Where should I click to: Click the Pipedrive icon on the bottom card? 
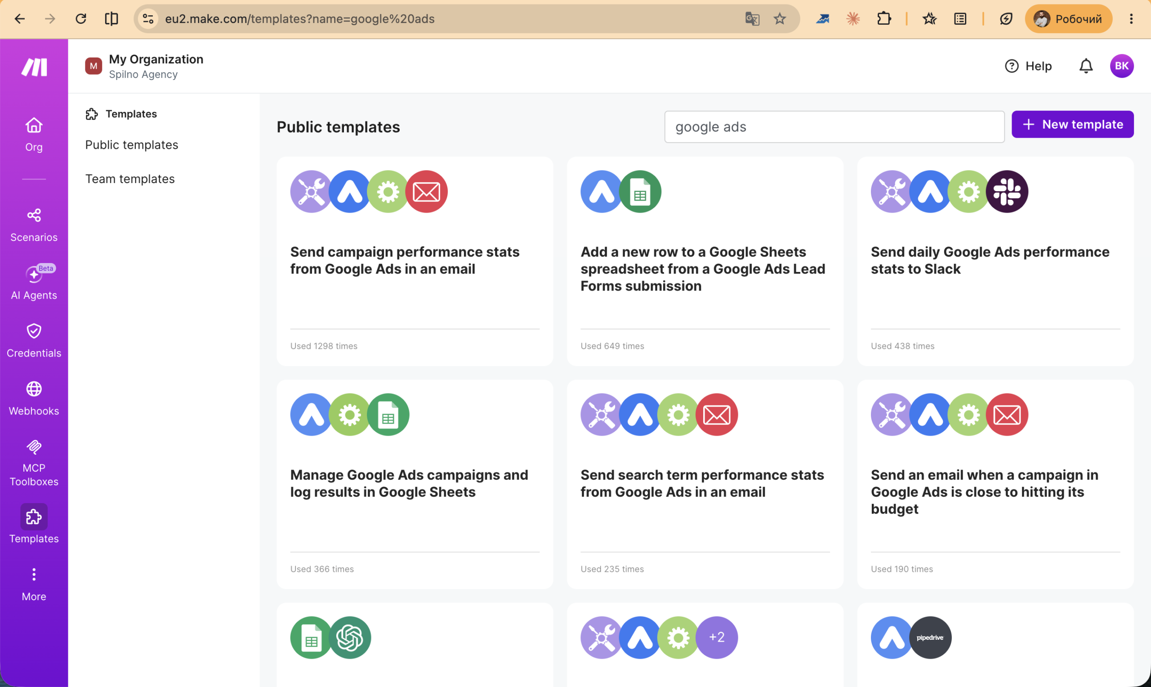click(x=930, y=638)
